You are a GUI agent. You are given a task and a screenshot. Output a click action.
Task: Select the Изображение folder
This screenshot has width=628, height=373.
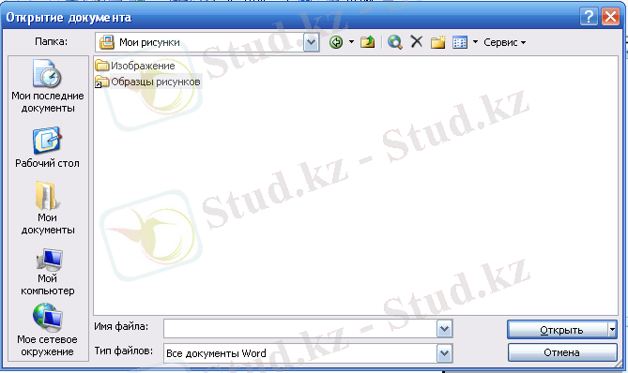click(x=135, y=66)
